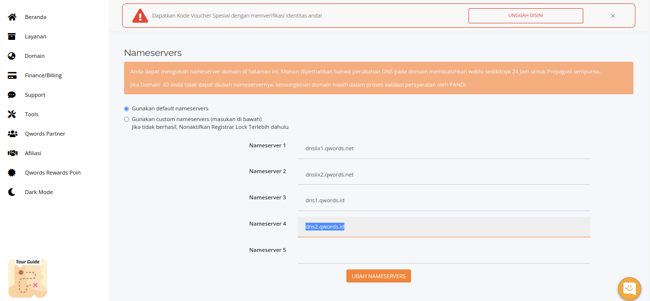The width and height of the screenshot is (650, 301).
Task: Click the Support chat bubble icon
Action: (x=12, y=95)
